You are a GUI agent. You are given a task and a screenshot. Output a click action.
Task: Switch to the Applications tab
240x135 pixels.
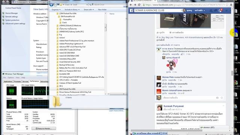click(x=8, y=82)
